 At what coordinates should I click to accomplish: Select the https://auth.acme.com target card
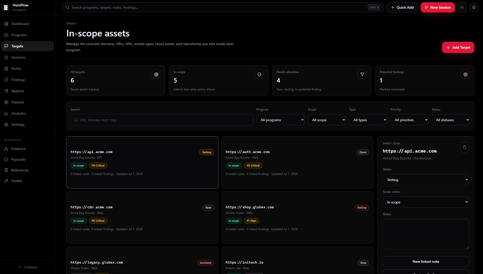point(297,162)
